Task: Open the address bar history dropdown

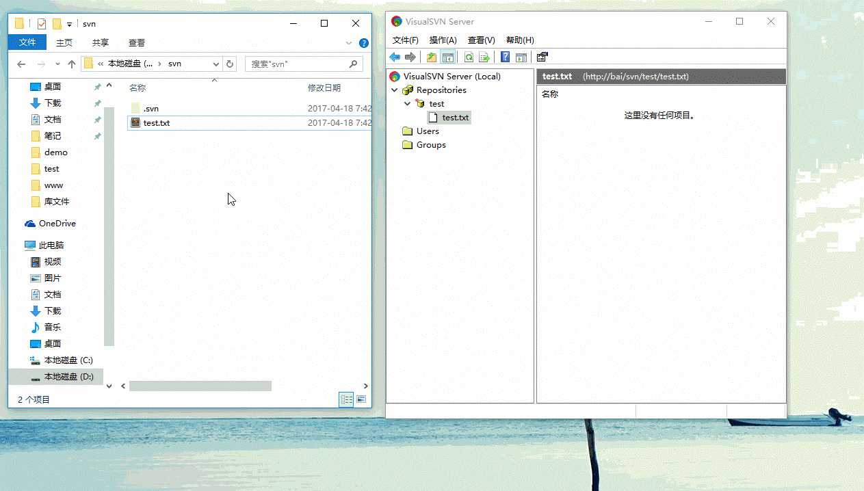Action: pos(216,64)
